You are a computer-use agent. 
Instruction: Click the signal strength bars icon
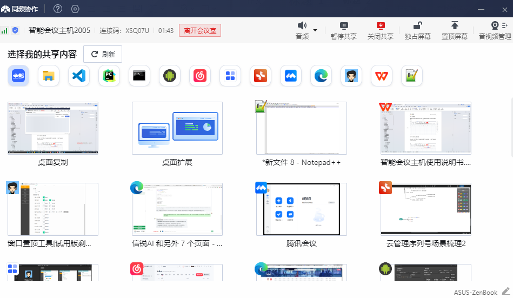pos(4,30)
